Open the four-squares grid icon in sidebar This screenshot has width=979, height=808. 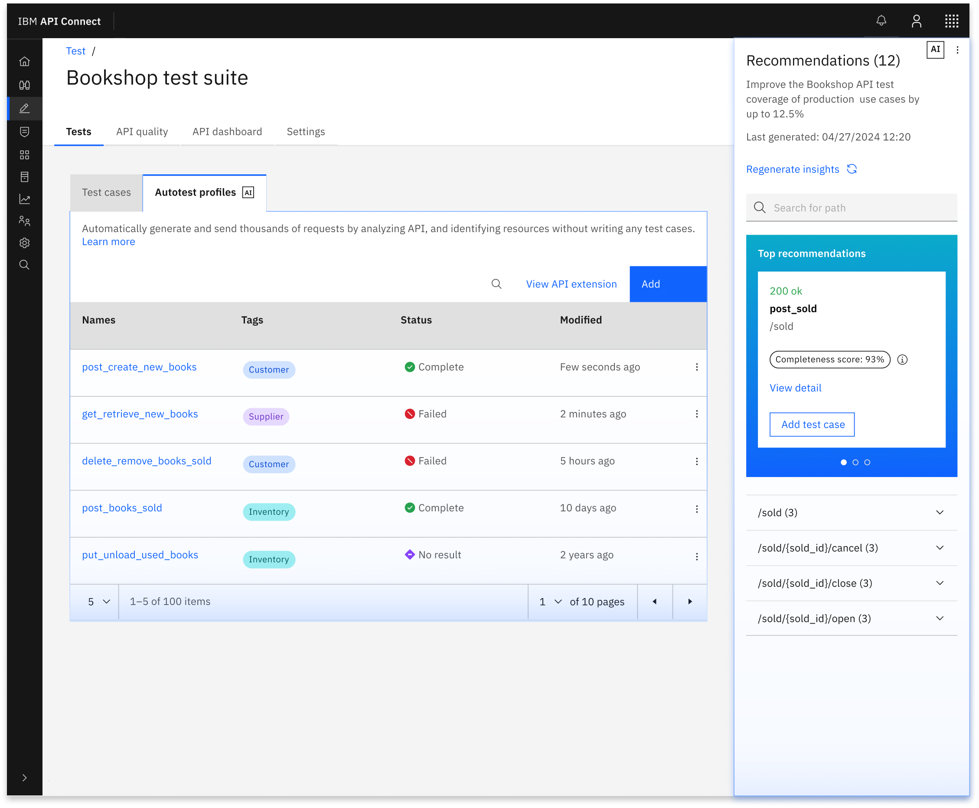25,154
